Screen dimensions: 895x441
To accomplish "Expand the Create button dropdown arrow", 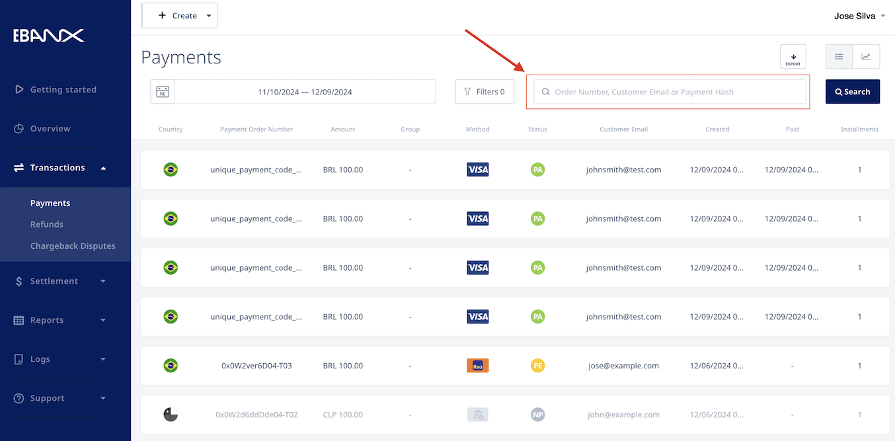I will click(209, 15).
